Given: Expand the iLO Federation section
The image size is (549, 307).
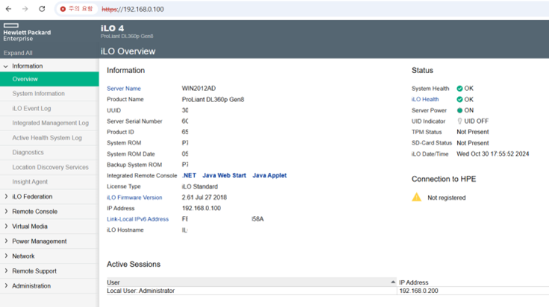Looking at the screenshot, I should [6, 197].
